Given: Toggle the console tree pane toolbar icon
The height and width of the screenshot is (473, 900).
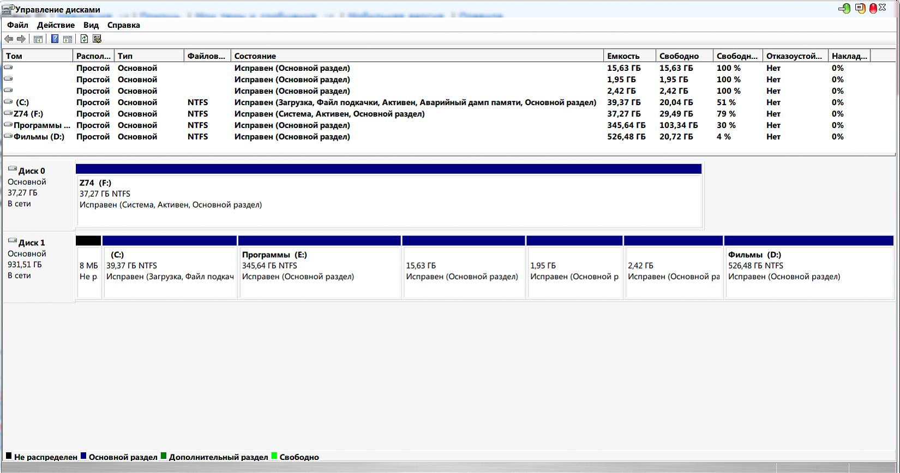Looking at the screenshot, I should tap(38, 39).
